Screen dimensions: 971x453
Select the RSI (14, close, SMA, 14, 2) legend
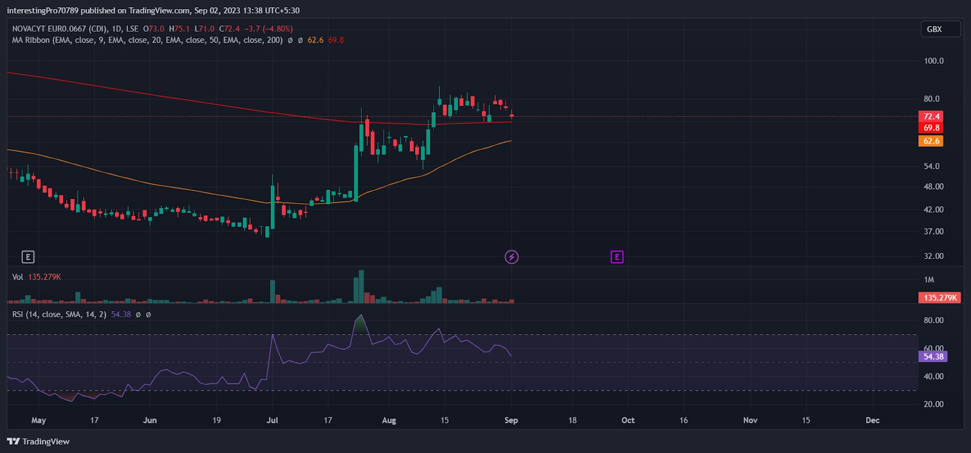click(59, 315)
